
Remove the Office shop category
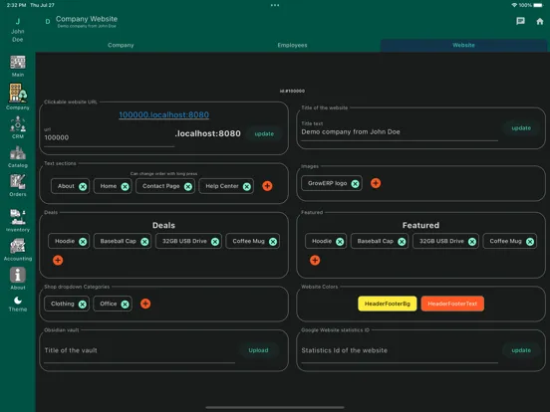point(125,305)
